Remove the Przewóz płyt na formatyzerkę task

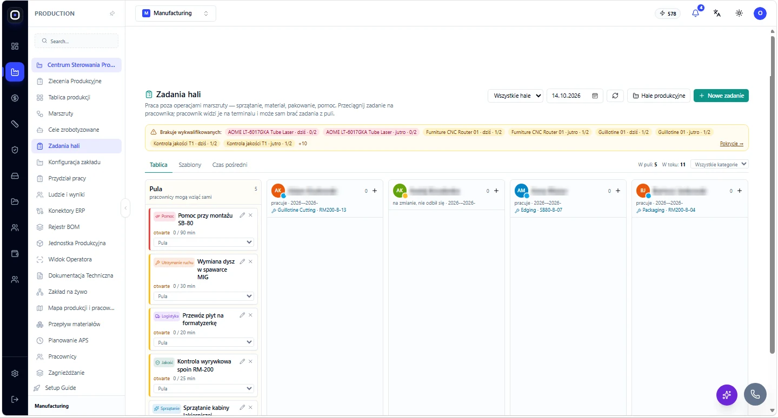tap(250, 315)
